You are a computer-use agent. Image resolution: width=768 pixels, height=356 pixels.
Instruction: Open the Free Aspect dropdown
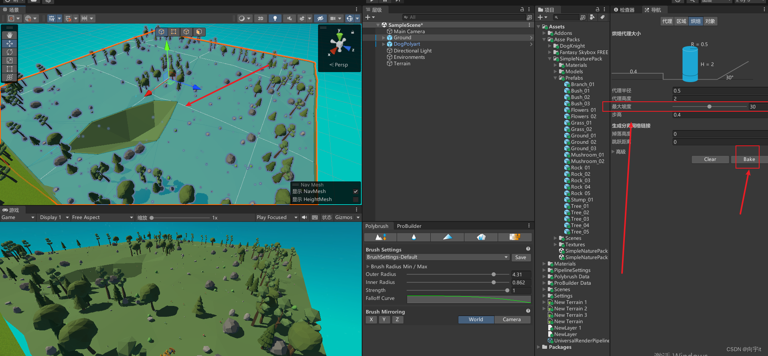[102, 217]
